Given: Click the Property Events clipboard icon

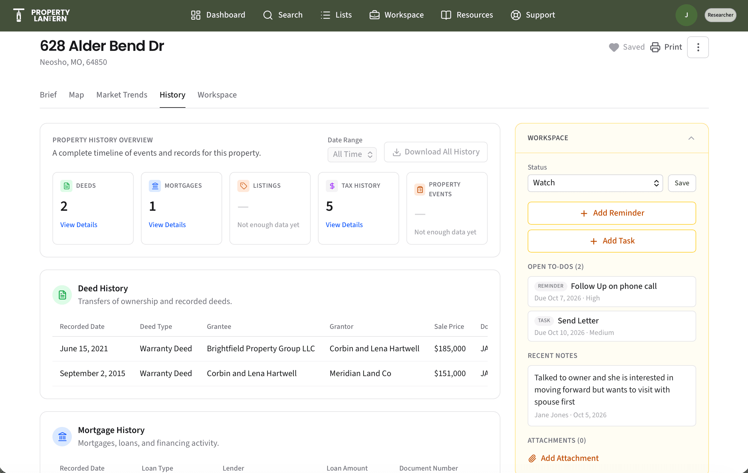Looking at the screenshot, I should pyautogui.click(x=420, y=189).
